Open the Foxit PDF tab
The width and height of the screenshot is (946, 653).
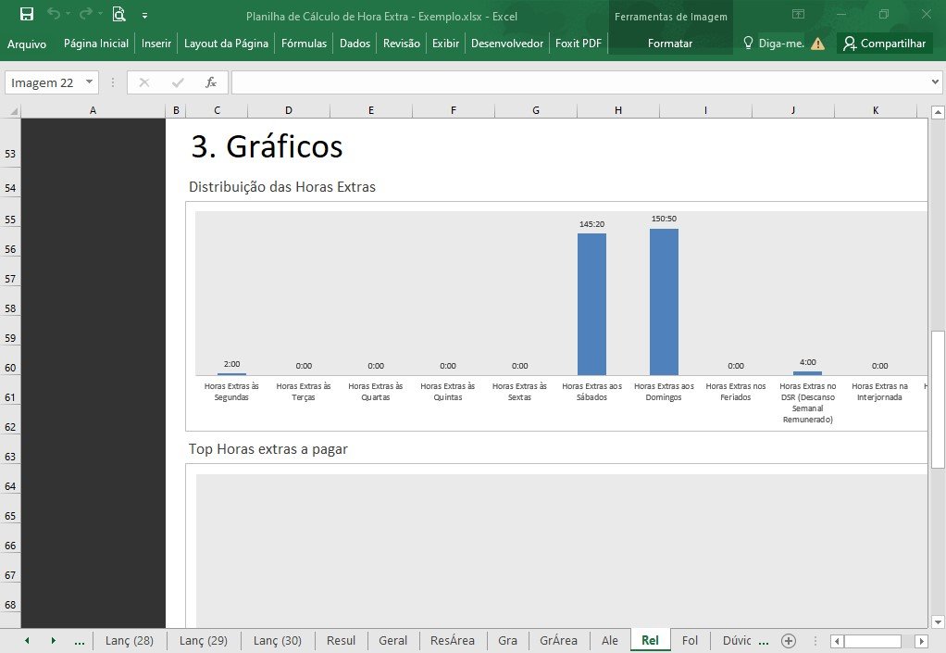pos(579,44)
